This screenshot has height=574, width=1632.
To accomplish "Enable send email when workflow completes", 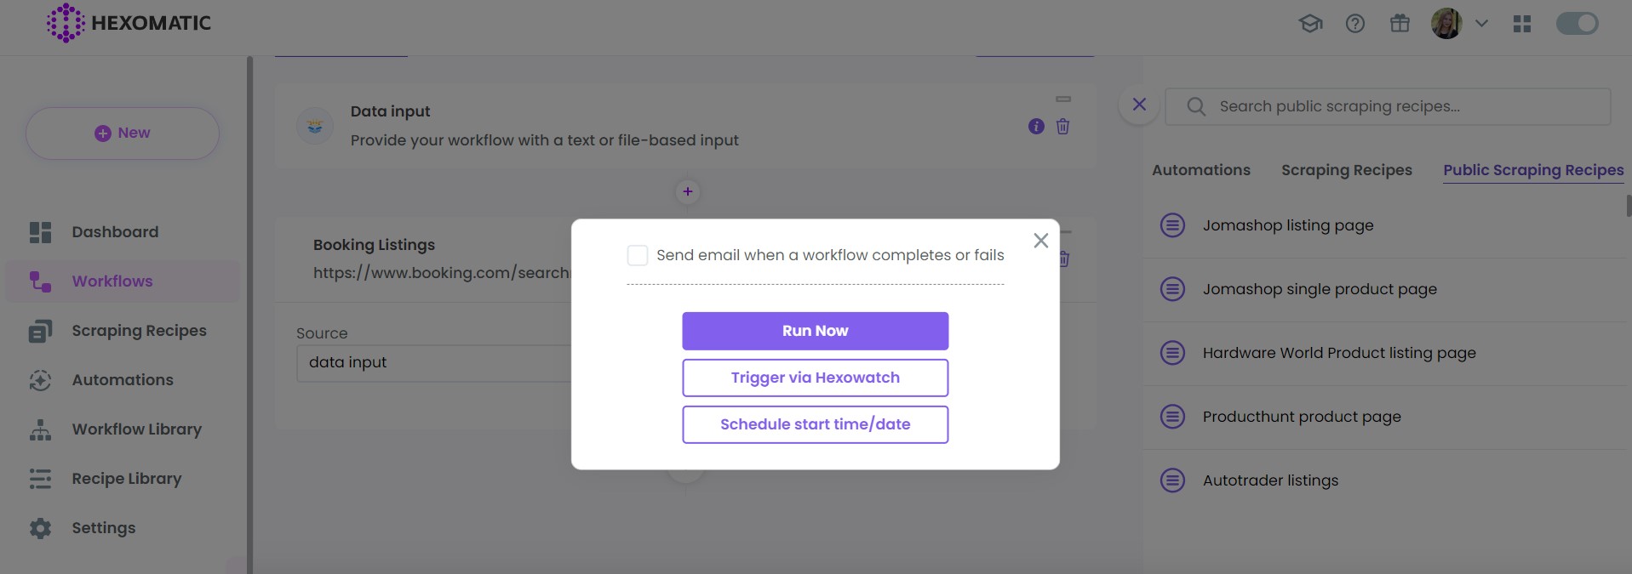I will 637,254.
